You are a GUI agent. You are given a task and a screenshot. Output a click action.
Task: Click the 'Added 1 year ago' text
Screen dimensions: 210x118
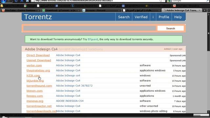click(x=173, y=49)
